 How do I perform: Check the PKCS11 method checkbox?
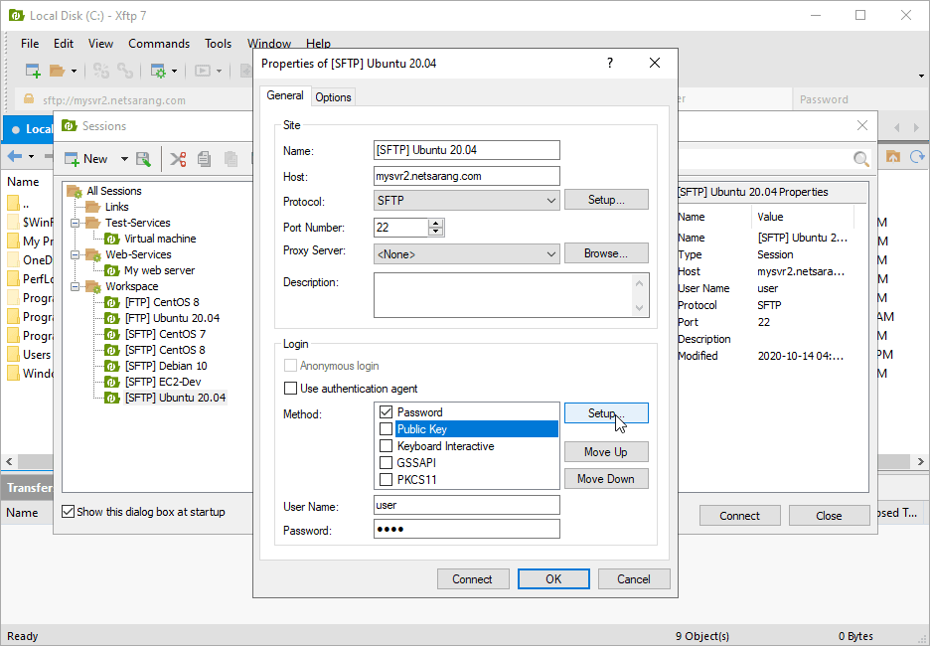(387, 479)
